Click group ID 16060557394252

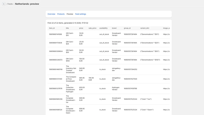(x=130, y=69)
